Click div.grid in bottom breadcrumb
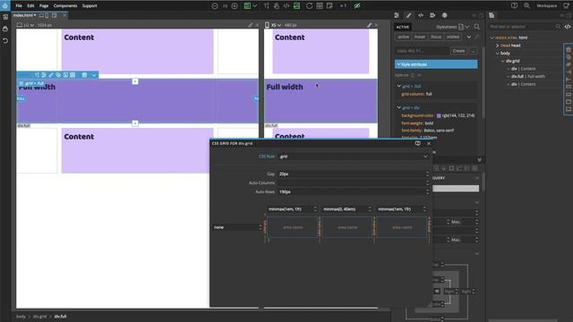This screenshot has width=573, height=322. click(40, 317)
